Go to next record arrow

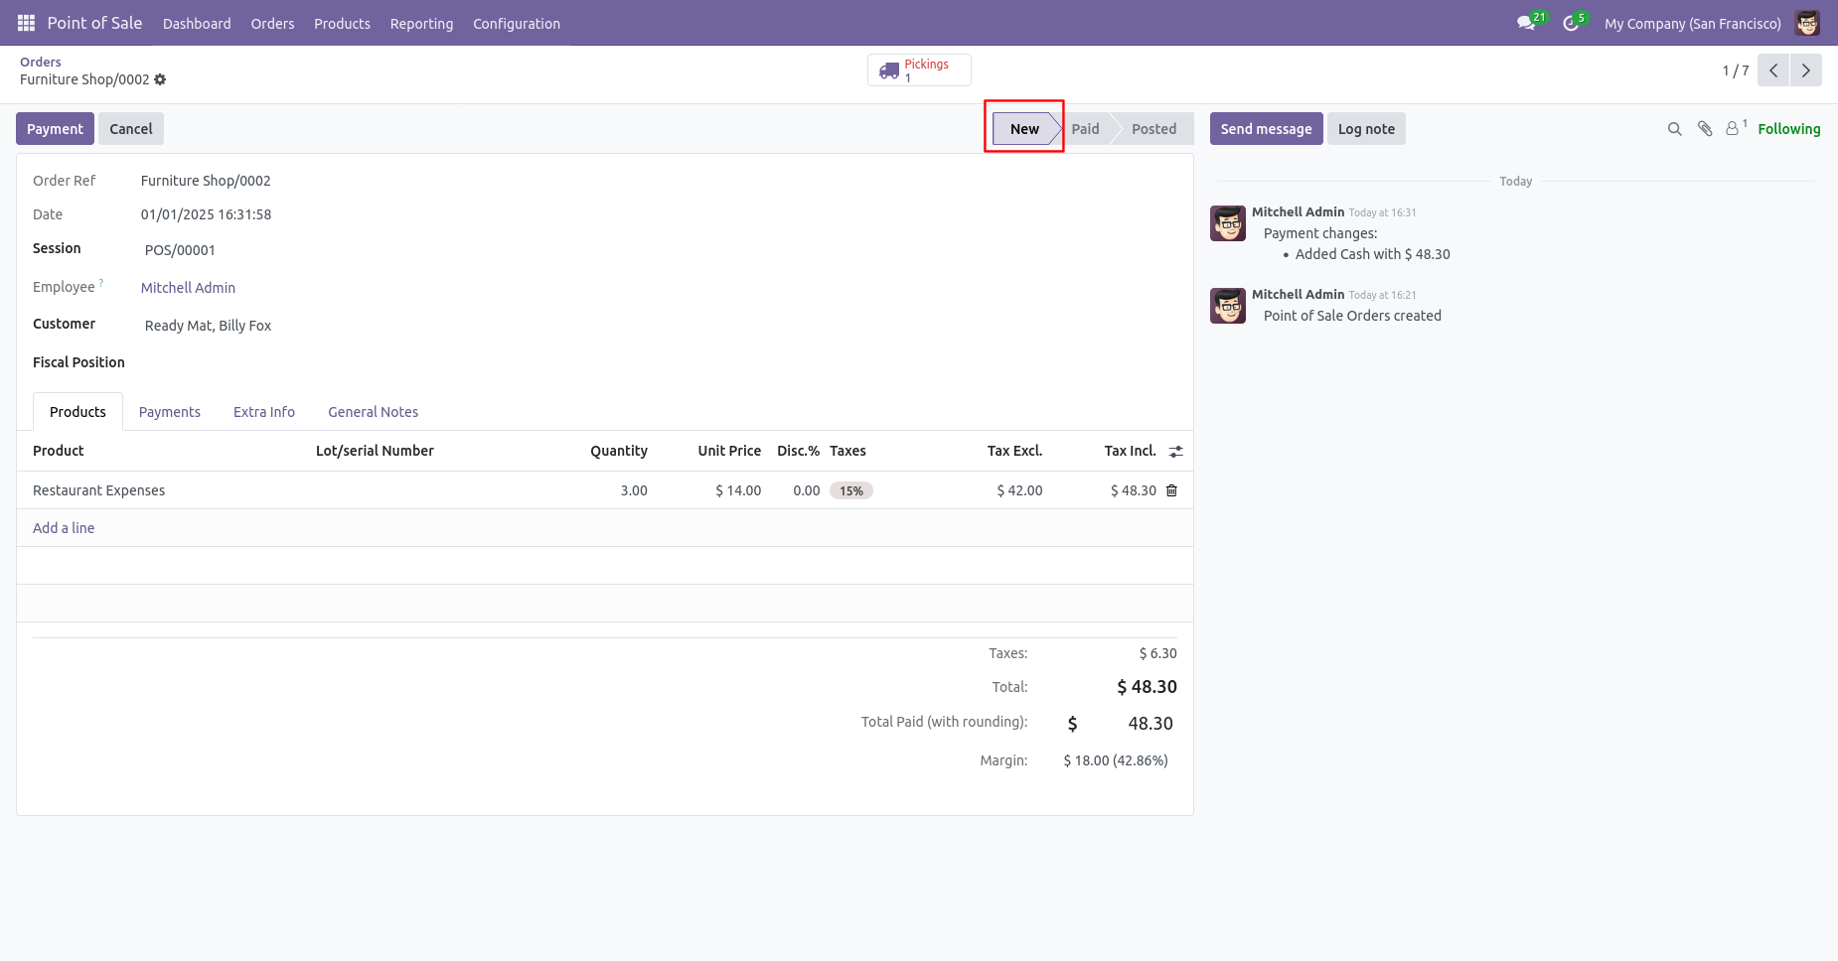click(1806, 70)
